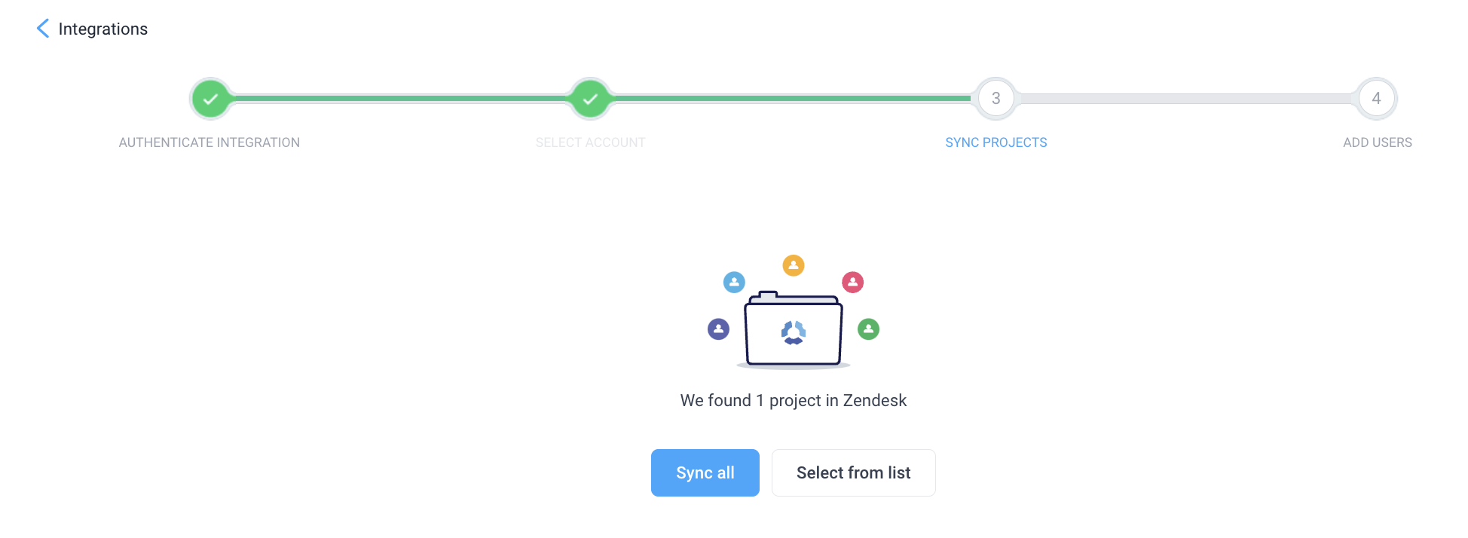Image resolution: width=1468 pixels, height=538 pixels.
Task: Click the Select Account step label
Action: (590, 142)
